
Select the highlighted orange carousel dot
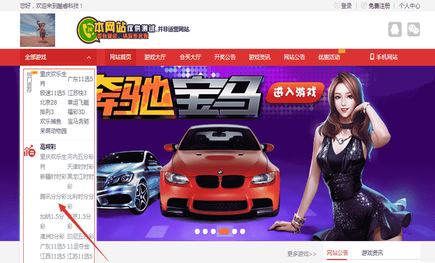pyautogui.click(x=224, y=231)
